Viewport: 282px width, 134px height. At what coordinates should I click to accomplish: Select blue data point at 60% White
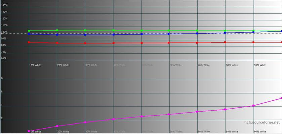click(169, 34)
